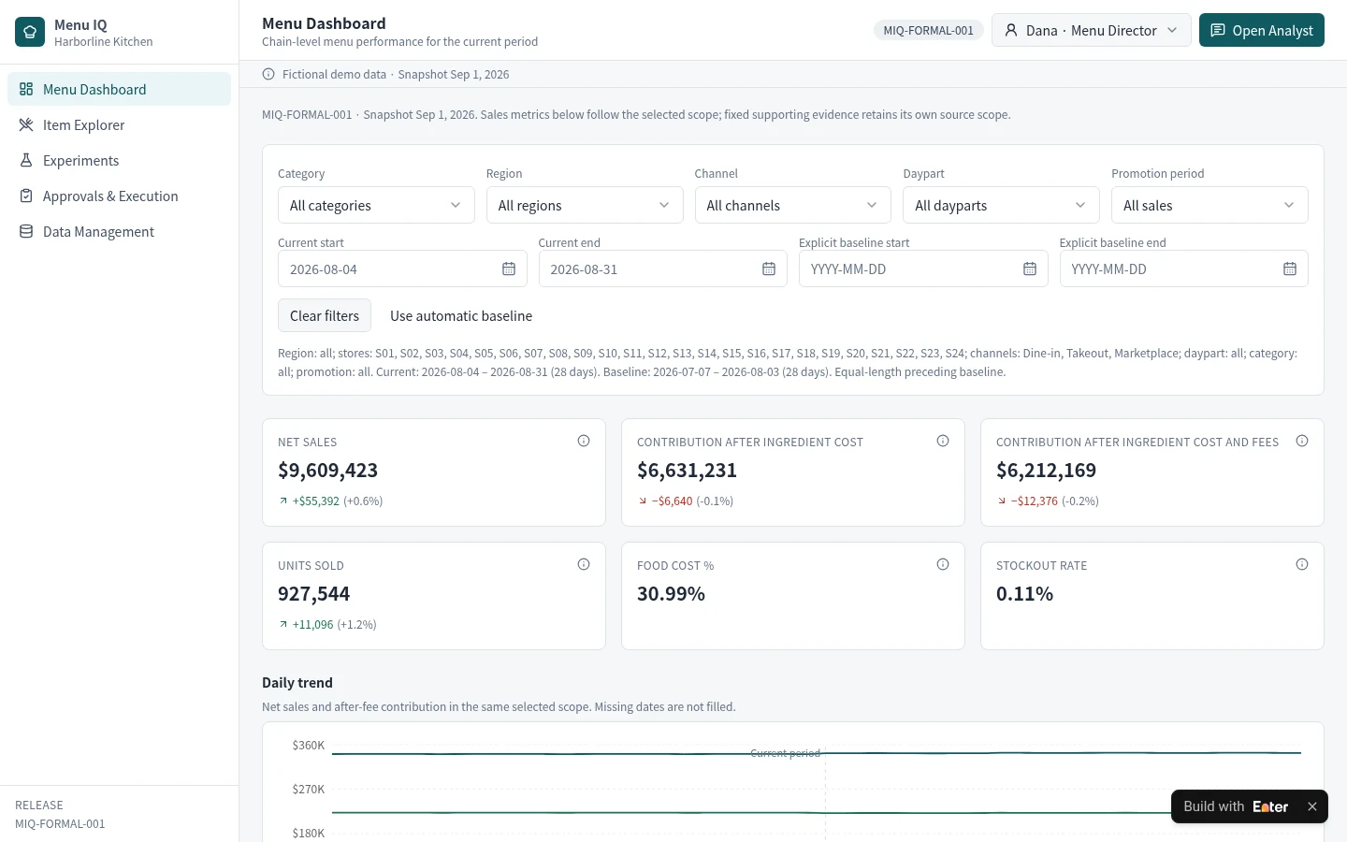The image size is (1347, 842).
Task: Show info for Stockout Rate card
Action: pos(1302,564)
